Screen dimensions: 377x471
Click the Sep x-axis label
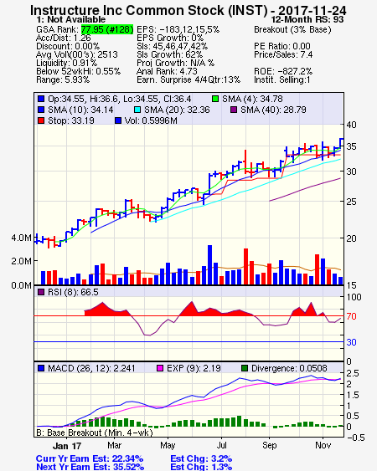pyautogui.click(x=269, y=445)
